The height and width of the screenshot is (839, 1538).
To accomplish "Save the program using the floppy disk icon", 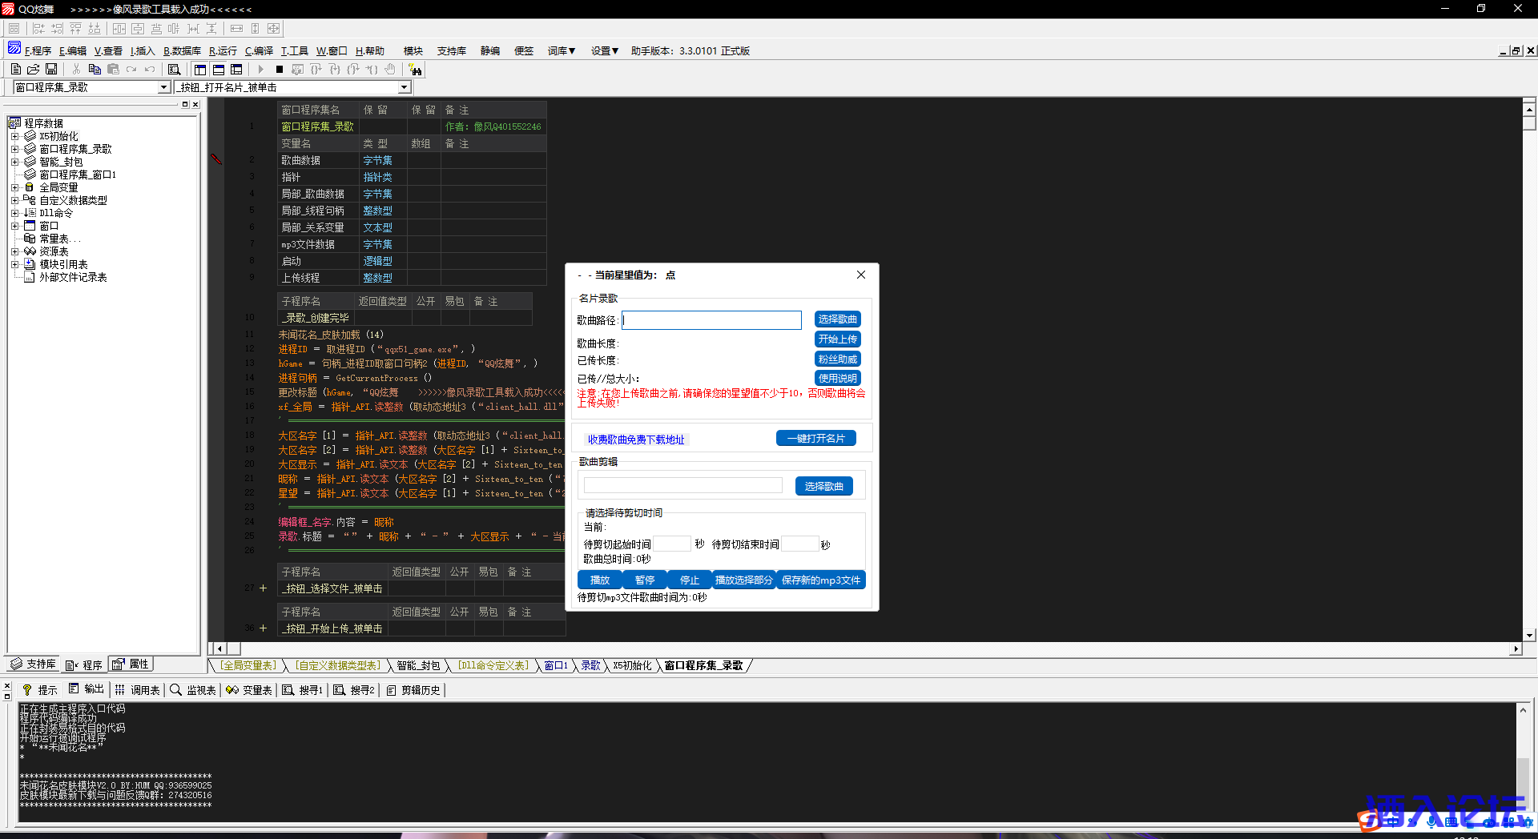I will [51, 70].
